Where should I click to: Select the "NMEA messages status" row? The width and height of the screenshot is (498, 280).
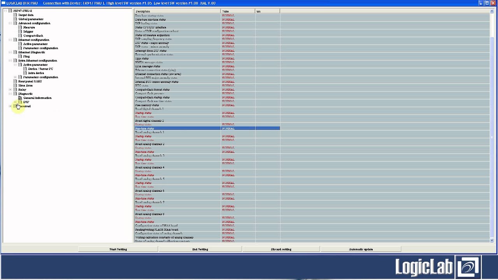pyautogui.click(x=207, y=62)
